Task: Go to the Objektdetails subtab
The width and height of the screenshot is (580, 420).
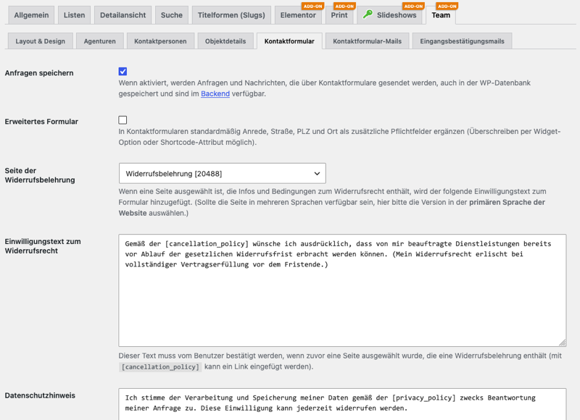Action: click(225, 41)
